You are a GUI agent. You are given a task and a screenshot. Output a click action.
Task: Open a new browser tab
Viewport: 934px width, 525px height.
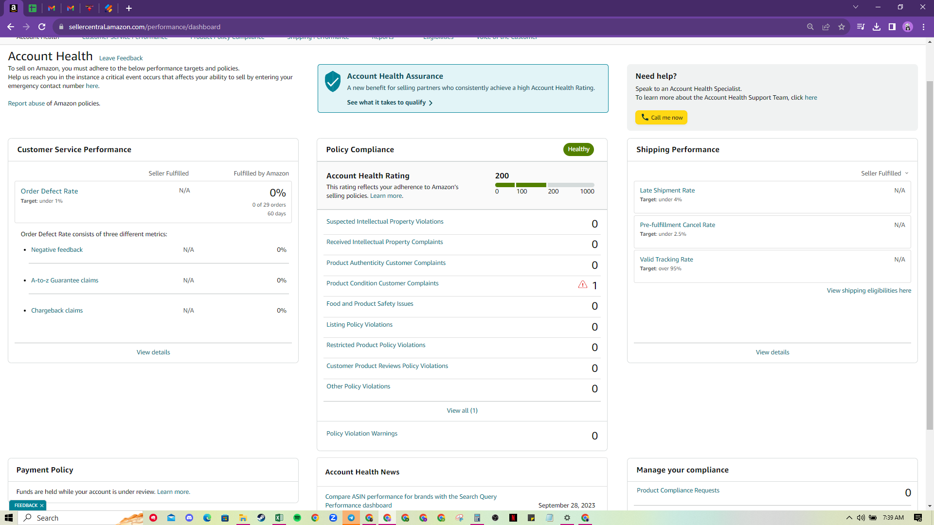(129, 8)
